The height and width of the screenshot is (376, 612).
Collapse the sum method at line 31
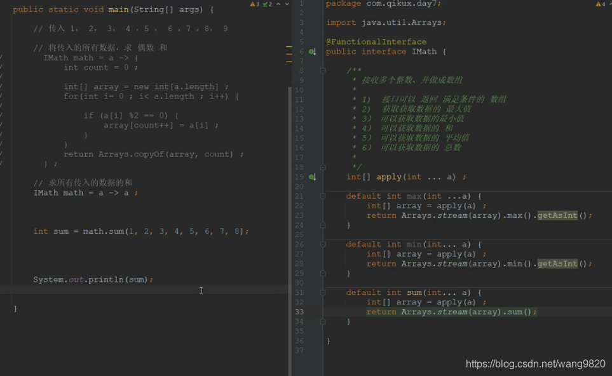click(323, 293)
